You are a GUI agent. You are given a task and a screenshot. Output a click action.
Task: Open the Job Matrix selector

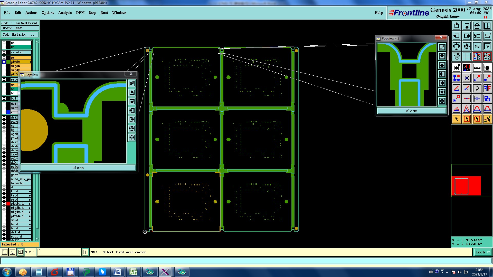(x=20, y=34)
